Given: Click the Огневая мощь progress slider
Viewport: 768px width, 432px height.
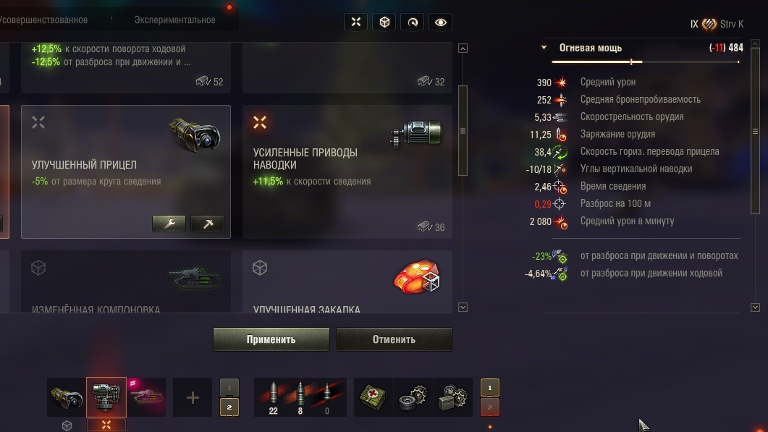Looking at the screenshot, I should pos(646,62).
